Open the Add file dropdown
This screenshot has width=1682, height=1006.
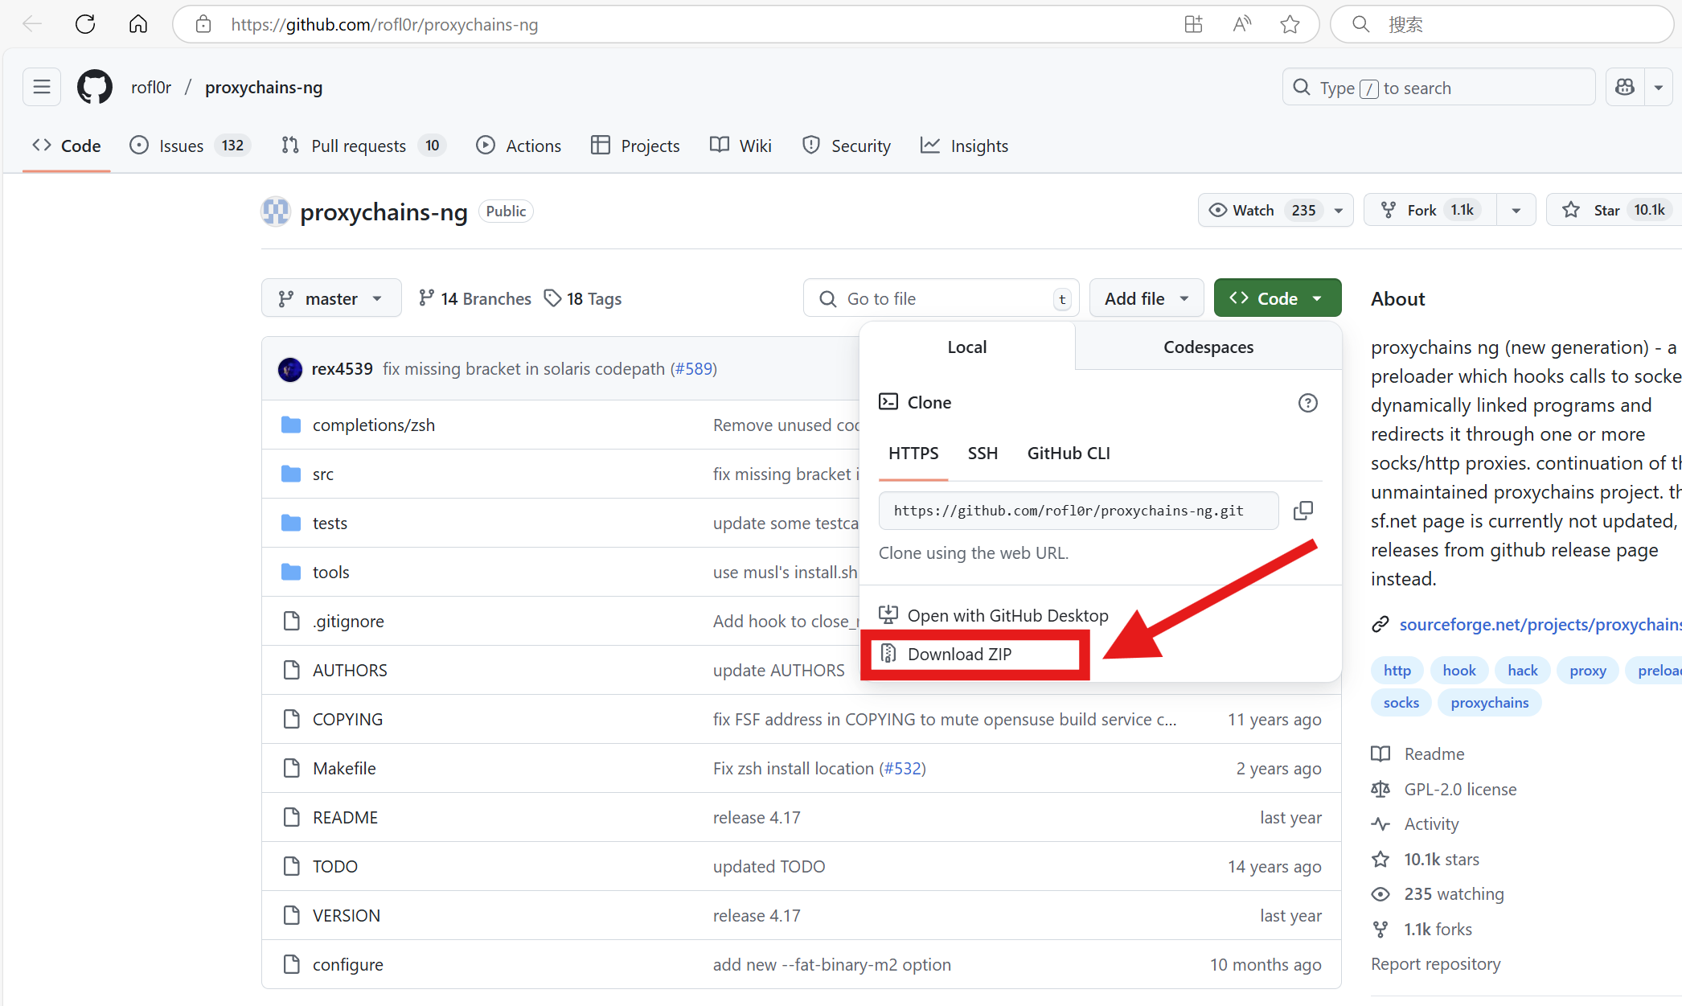click(x=1147, y=298)
